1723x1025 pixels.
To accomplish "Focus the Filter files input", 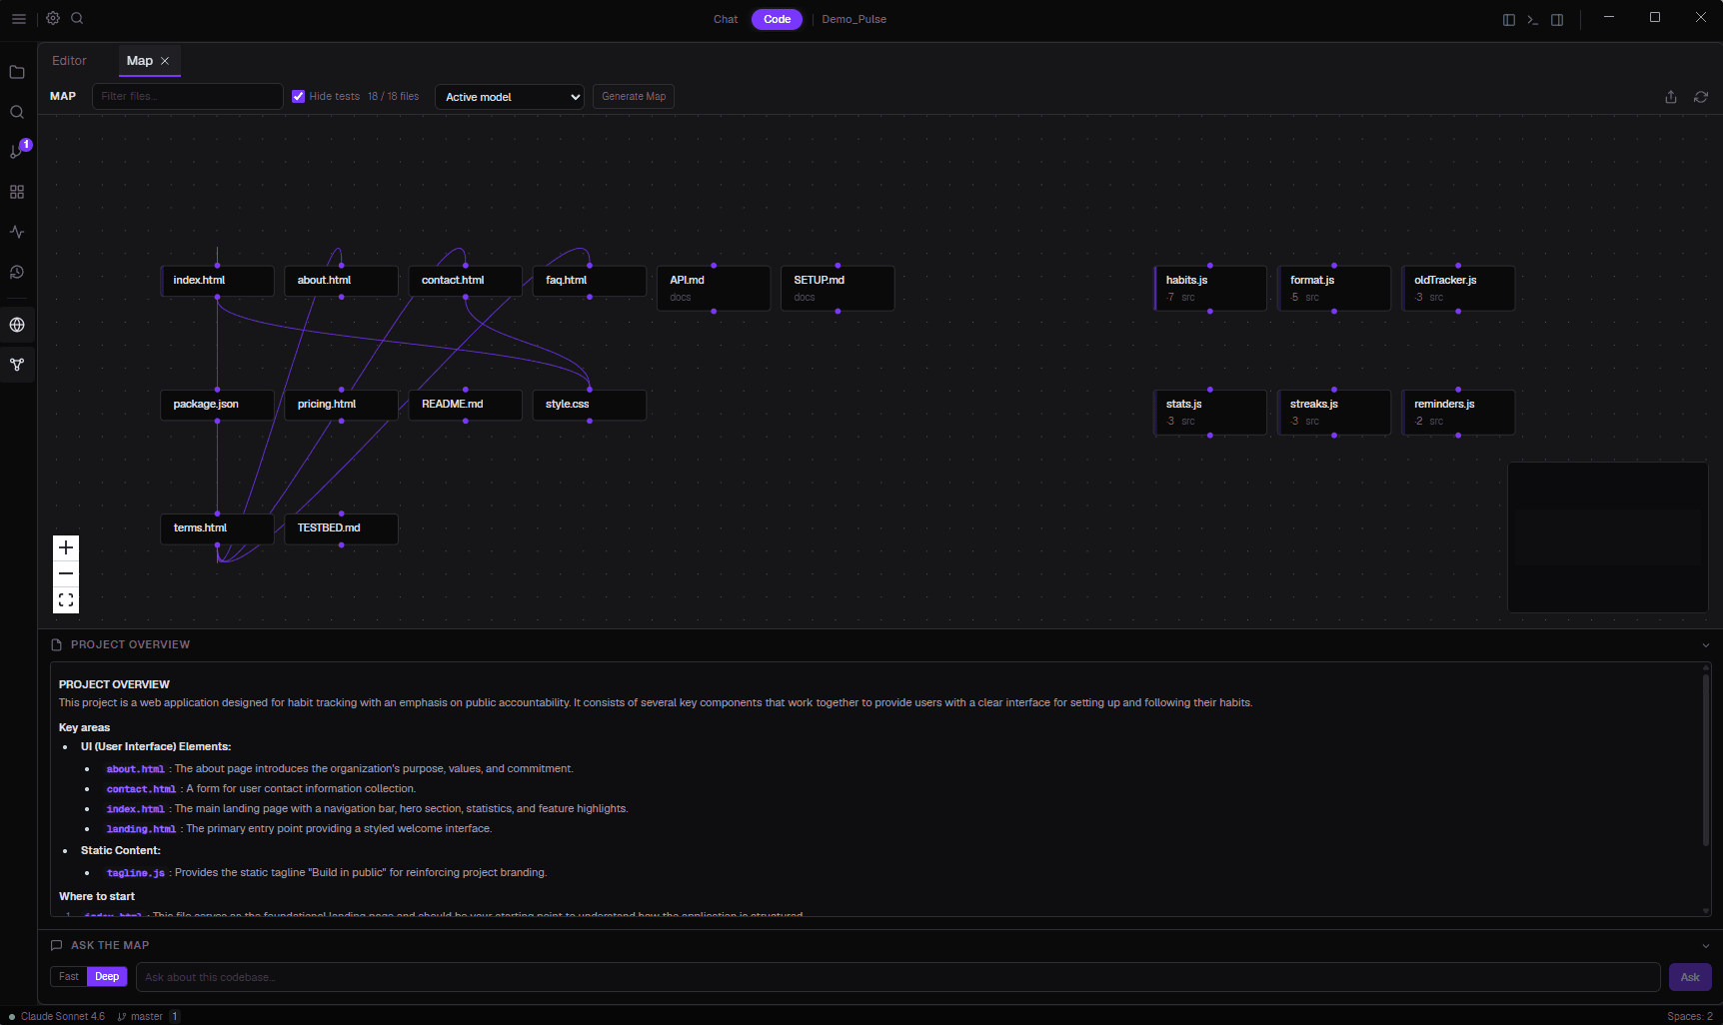I will 188,97.
